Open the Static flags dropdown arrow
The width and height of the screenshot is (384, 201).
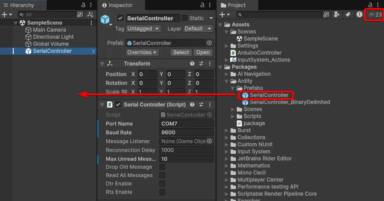tap(211, 19)
